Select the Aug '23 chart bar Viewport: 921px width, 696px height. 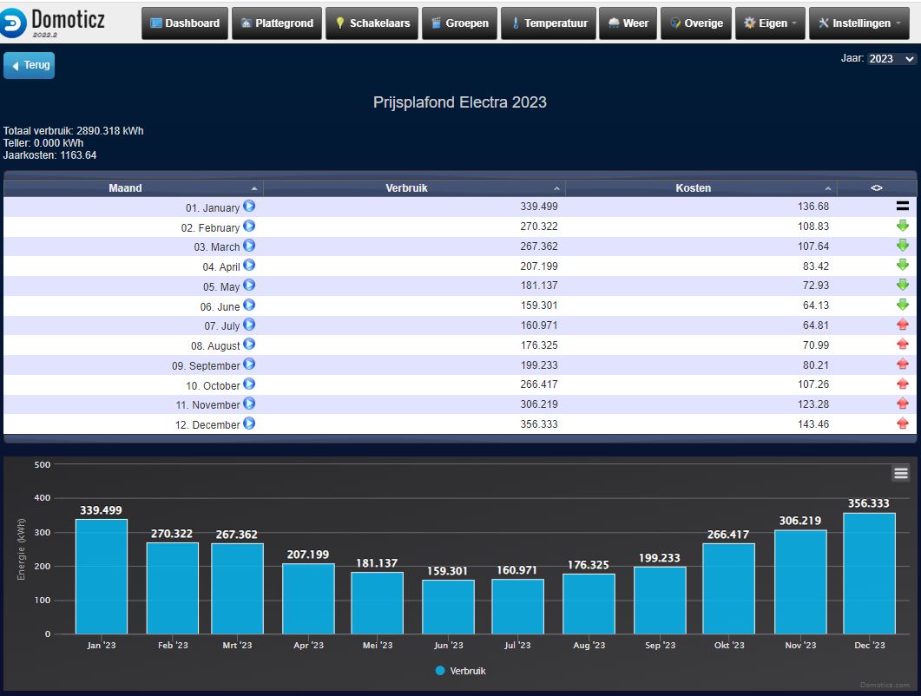click(589, 604)
